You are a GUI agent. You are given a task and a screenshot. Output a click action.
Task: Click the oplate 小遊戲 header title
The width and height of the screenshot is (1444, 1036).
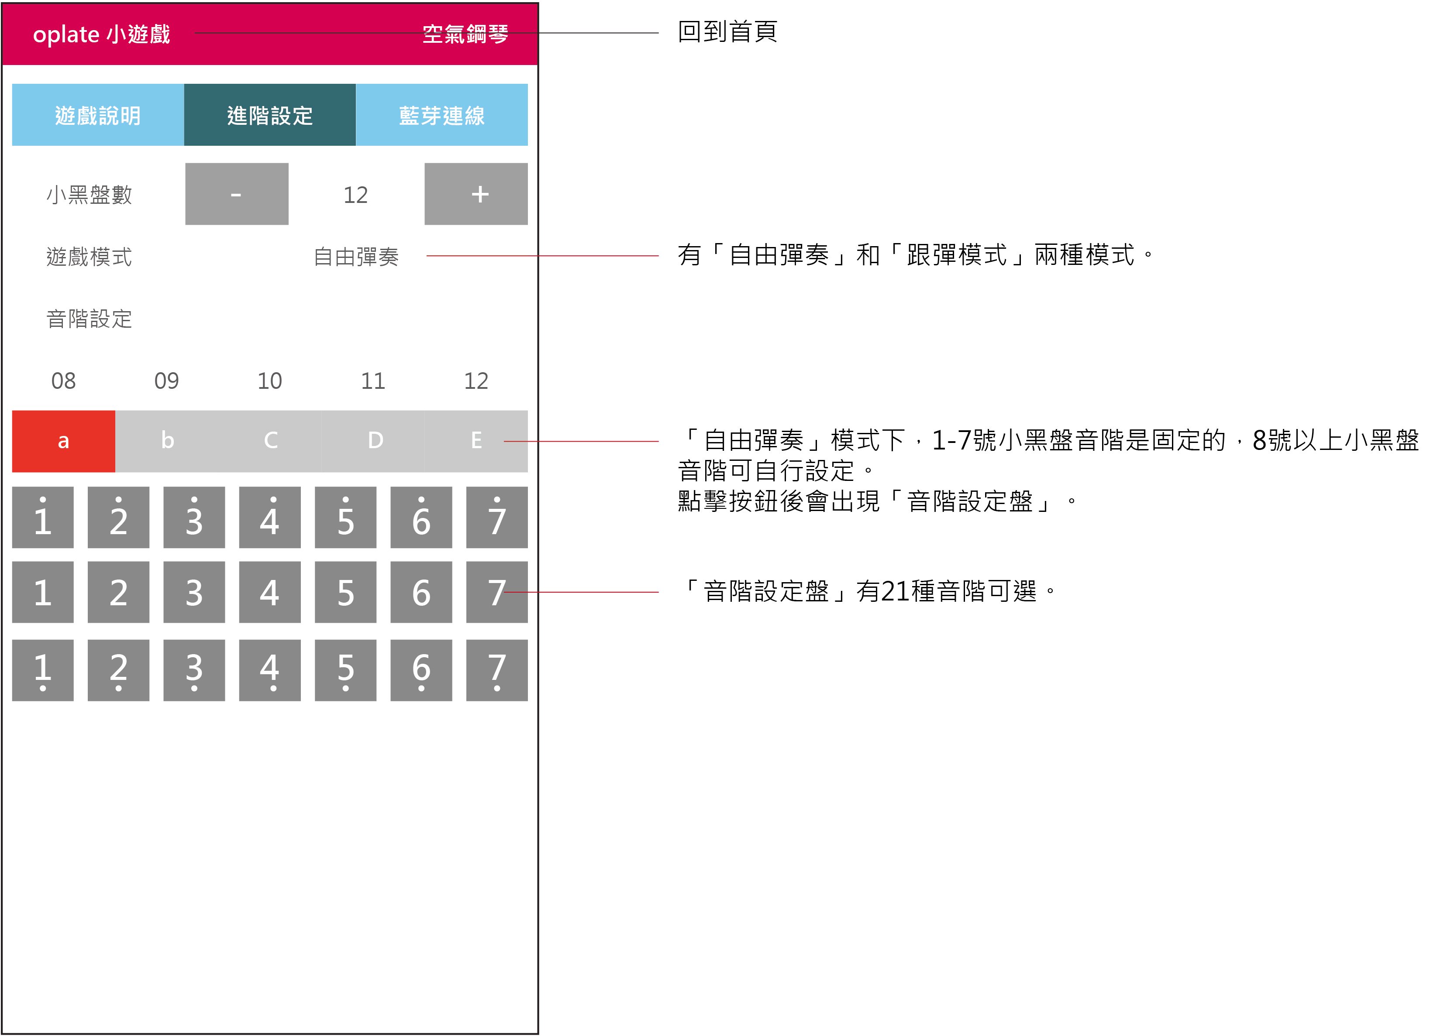tap(101, 34)
